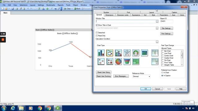This screenshot has height=111, width=198.
Task: Expand the Clear button dropdown arrow
Action: point(72,9)
